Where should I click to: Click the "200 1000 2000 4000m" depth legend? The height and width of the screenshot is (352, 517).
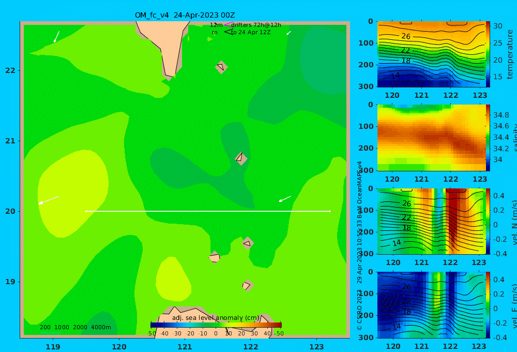[x=75, y=327]
